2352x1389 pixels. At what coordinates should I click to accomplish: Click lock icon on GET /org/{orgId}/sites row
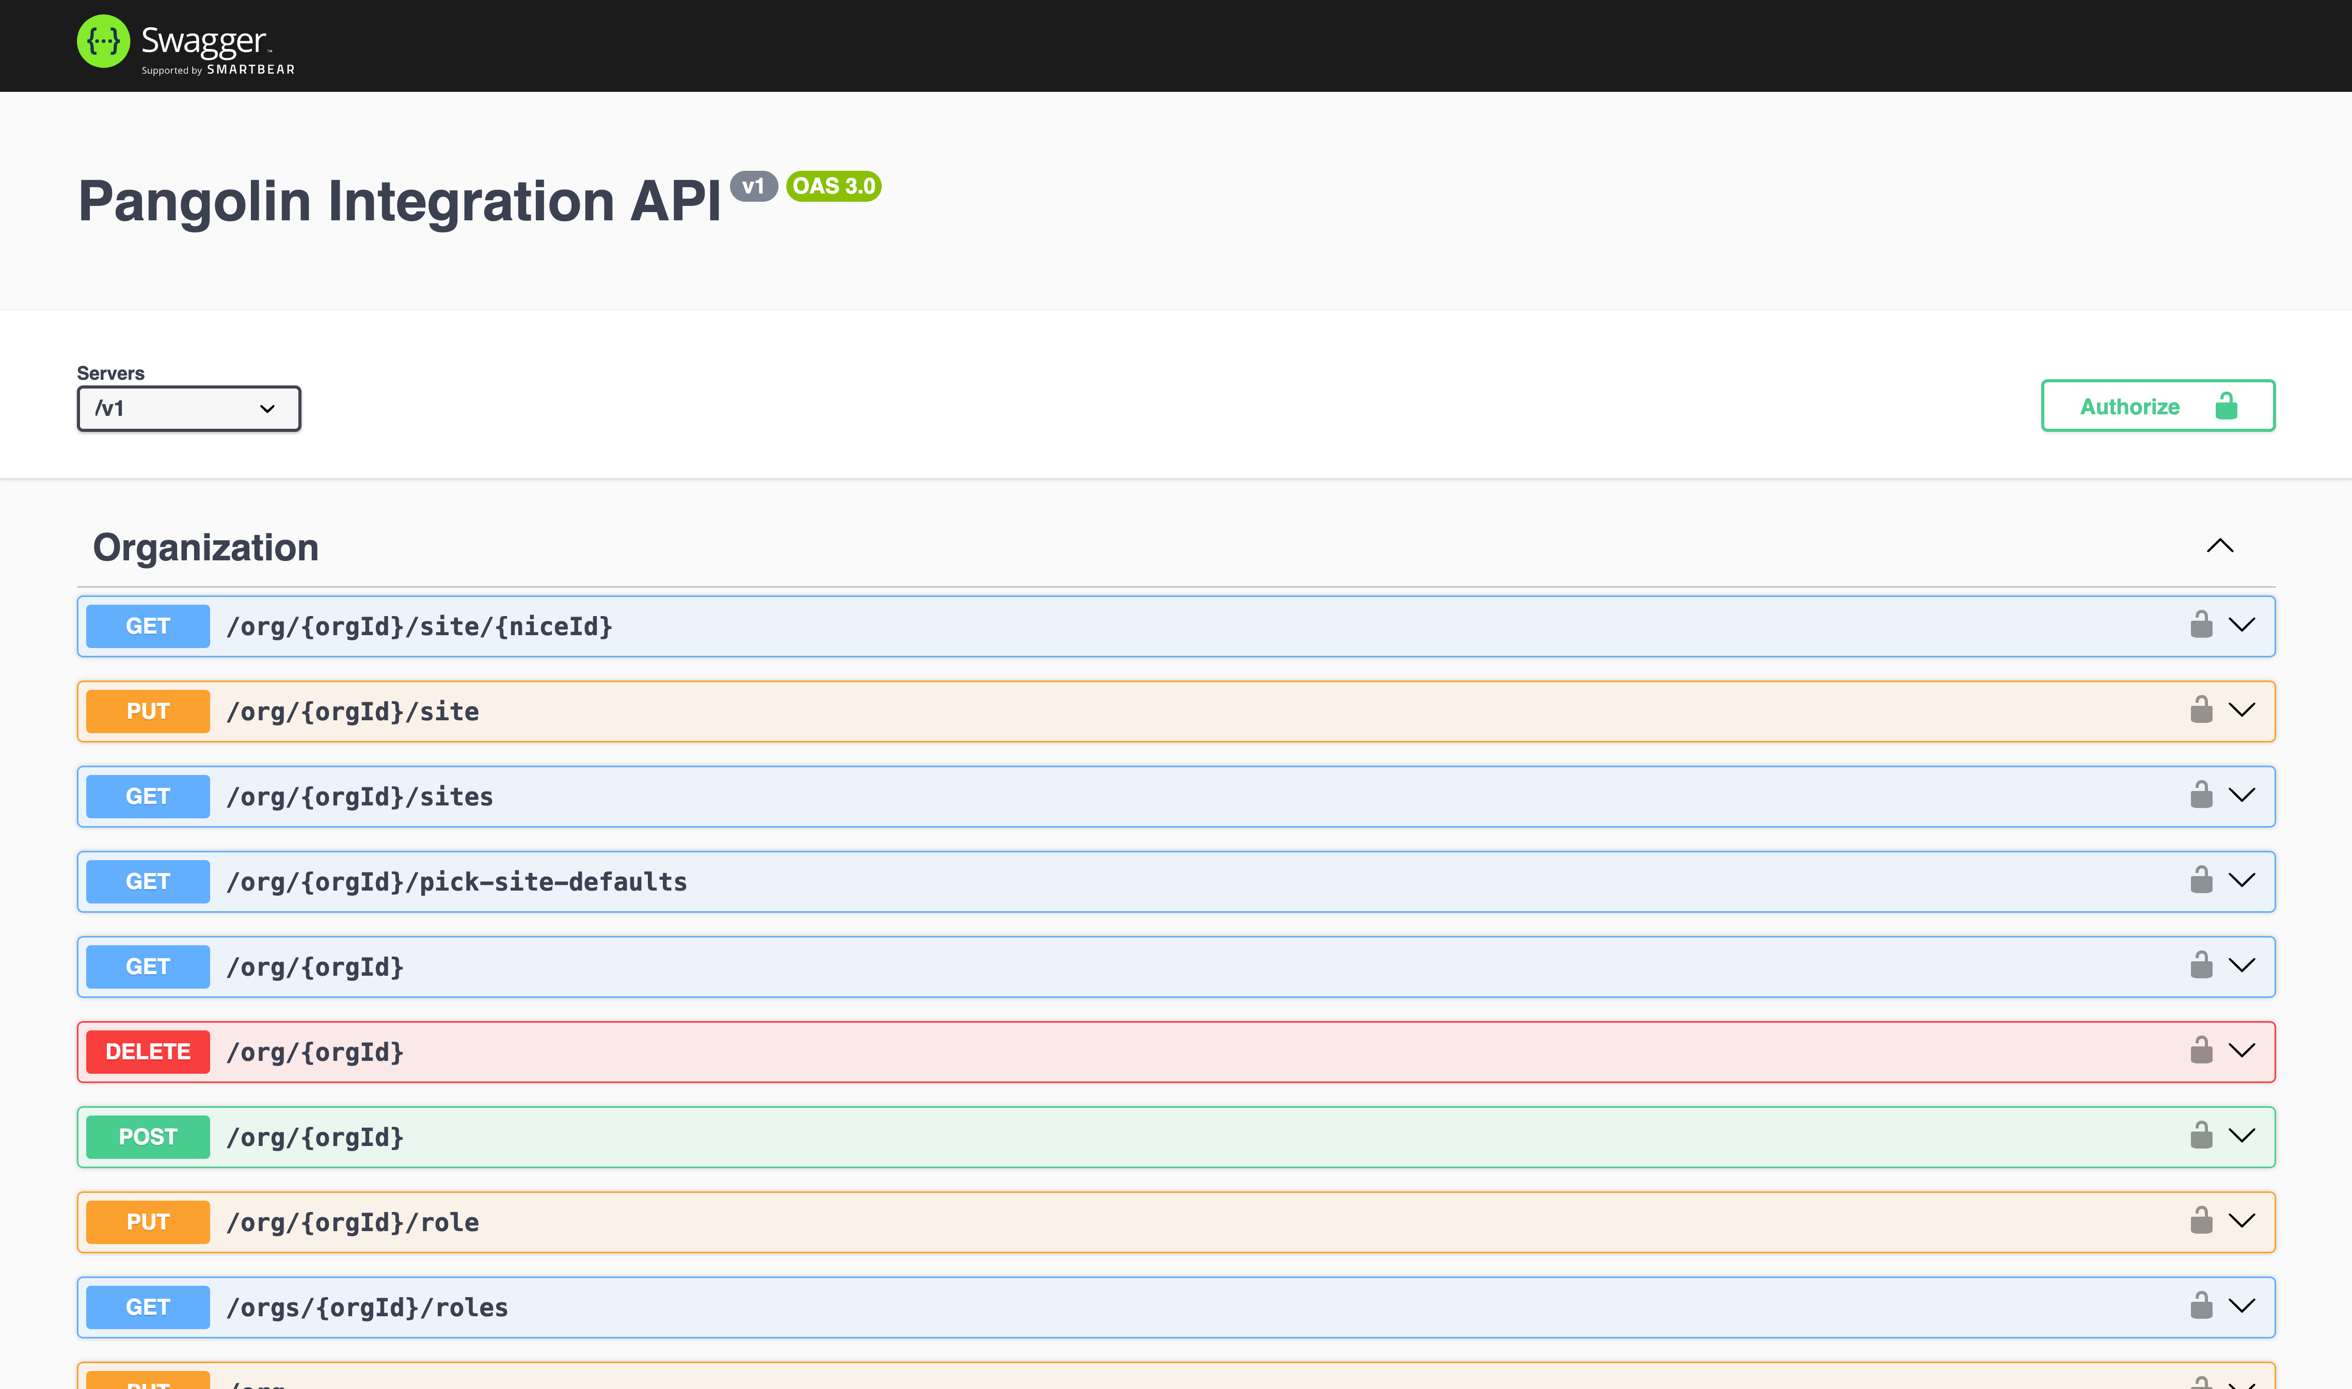(x=2201, y=796)
